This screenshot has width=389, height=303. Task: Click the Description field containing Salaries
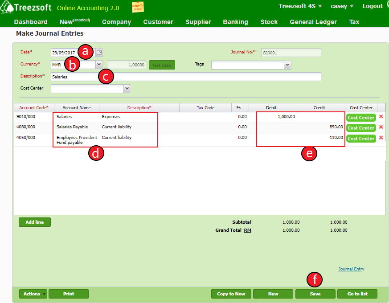pos(186,77)
